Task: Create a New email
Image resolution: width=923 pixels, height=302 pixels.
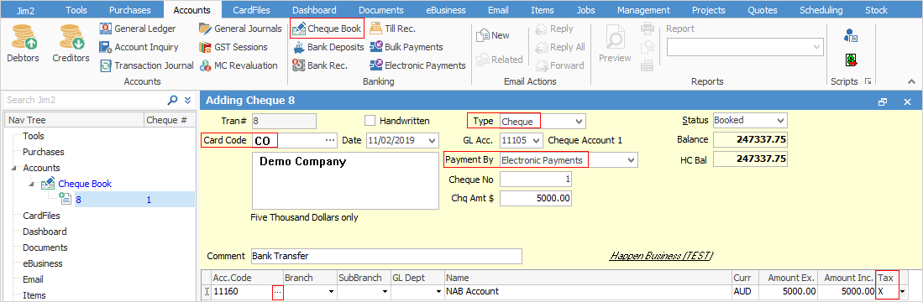Action: click(493, 35)
